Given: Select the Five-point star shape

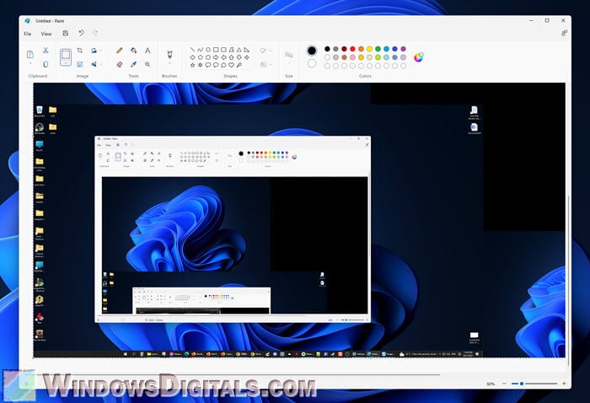Looking at the screenshot, I should tap(192, 65).
